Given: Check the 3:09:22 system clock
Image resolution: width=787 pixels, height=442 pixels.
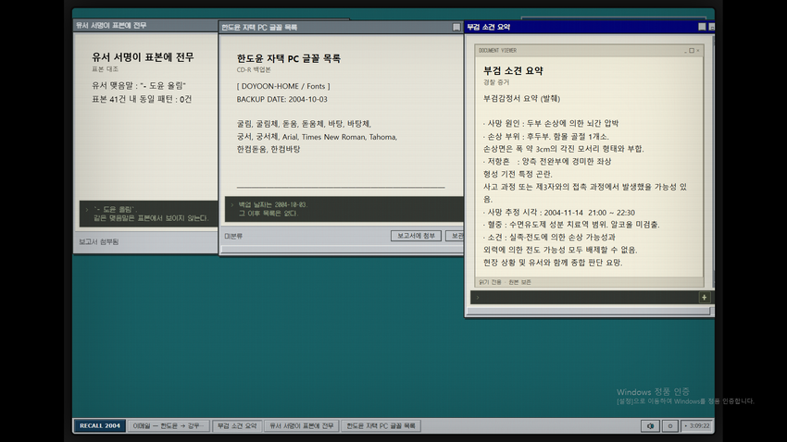Looking at the screenshot, I should coord(696,426).
